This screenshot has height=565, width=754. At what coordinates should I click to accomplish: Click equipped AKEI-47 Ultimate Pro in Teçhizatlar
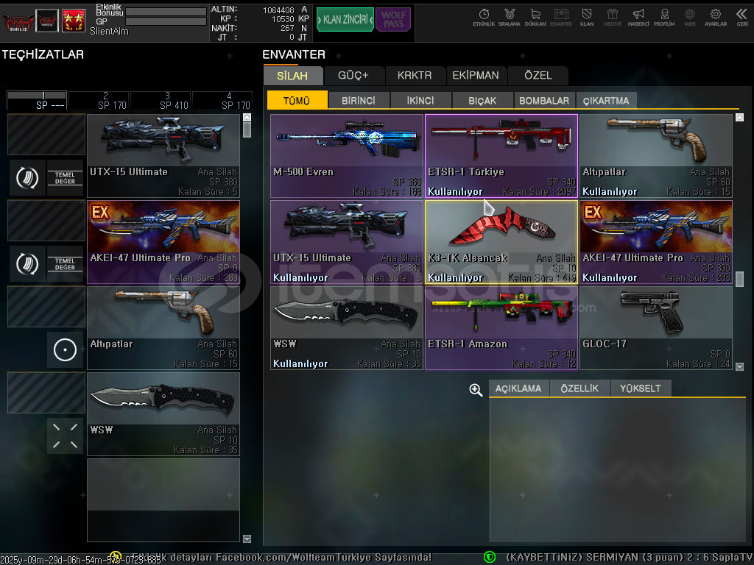click(163, 242)
